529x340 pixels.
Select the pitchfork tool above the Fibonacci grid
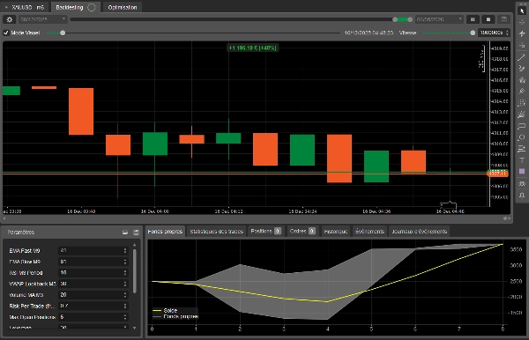522,91
